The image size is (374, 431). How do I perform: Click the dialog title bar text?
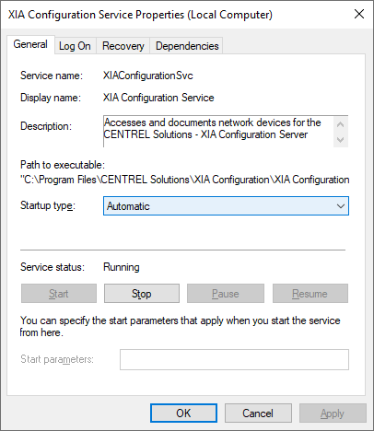coord(140,15)
